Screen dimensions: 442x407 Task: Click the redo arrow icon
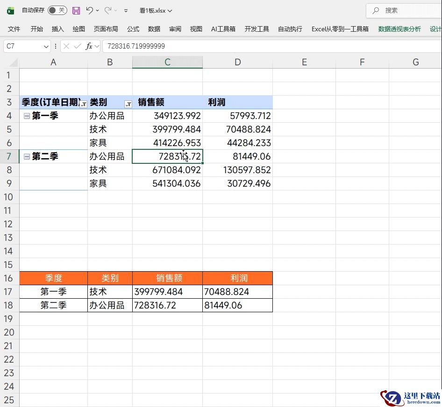click(108, 10)
